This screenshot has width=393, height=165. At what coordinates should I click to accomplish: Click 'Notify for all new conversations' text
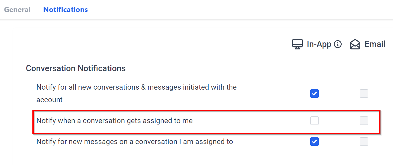pos(136,87)
